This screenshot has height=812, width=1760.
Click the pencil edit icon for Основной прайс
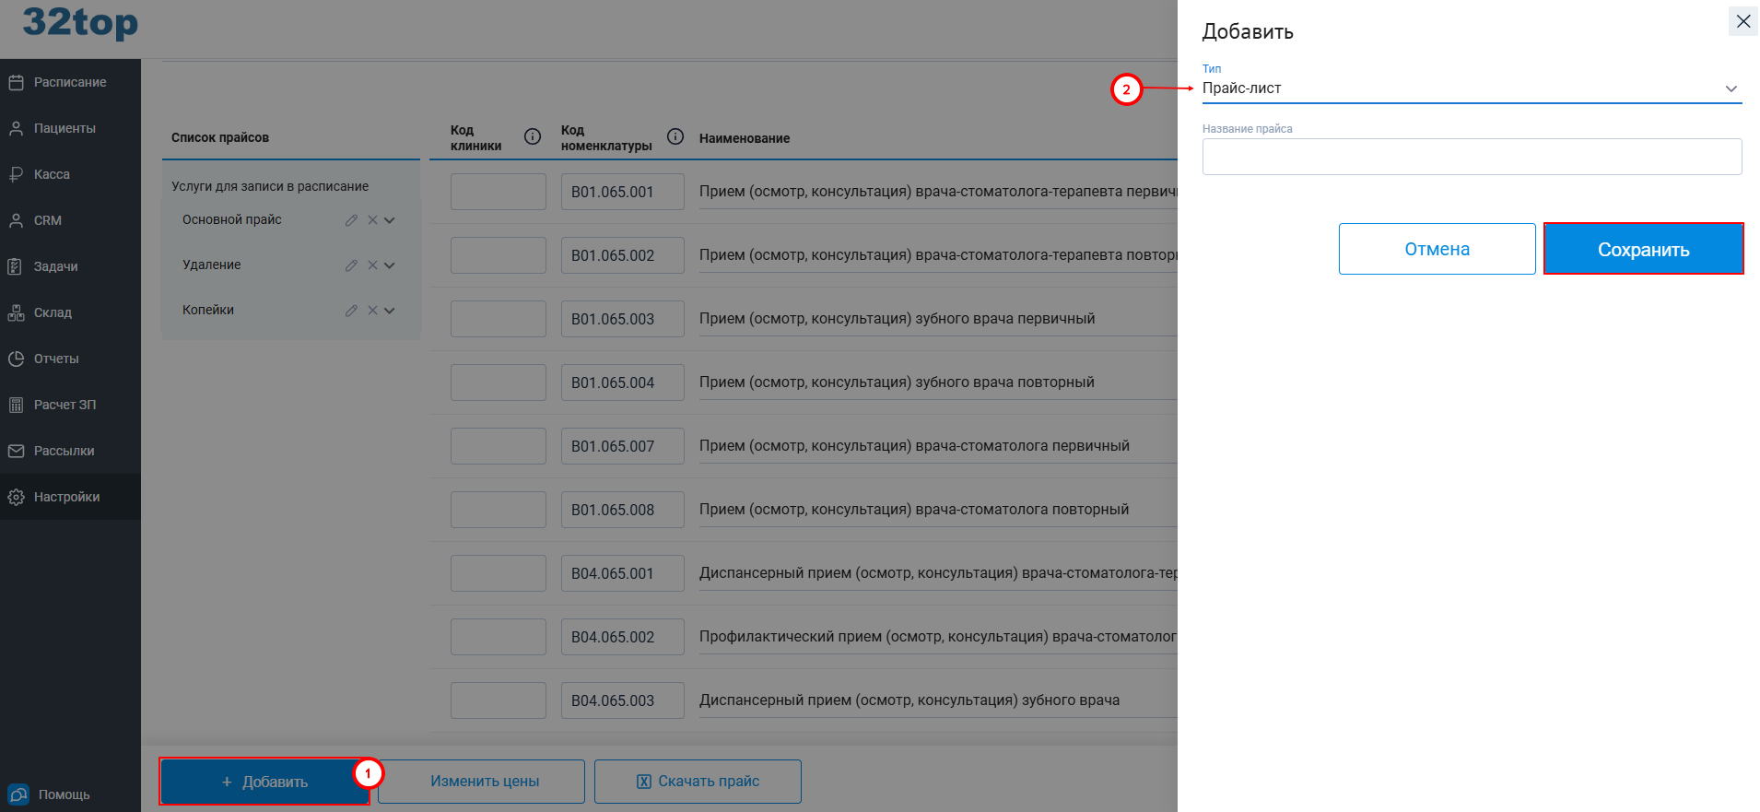coord(351,220)
